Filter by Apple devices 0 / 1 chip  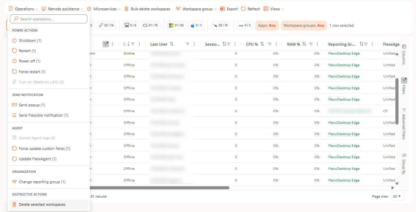click(x=196, y=25)
